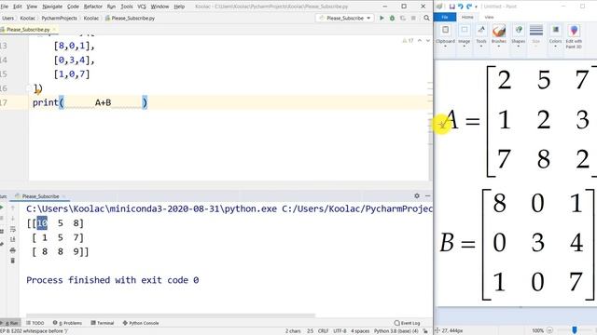Print the console output with printer icon
The width and height of the screenshot is (597, 335).
[x=12, y=250]
